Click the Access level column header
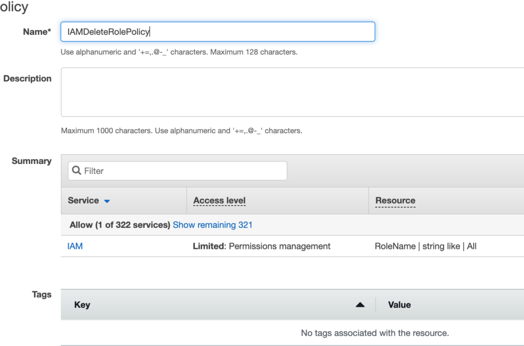 pos(220,200)
